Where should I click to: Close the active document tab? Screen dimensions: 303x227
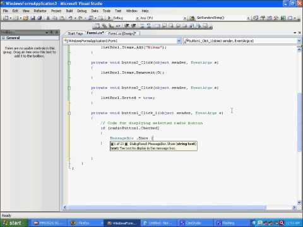pyautogui.click(x=300, y=33)
